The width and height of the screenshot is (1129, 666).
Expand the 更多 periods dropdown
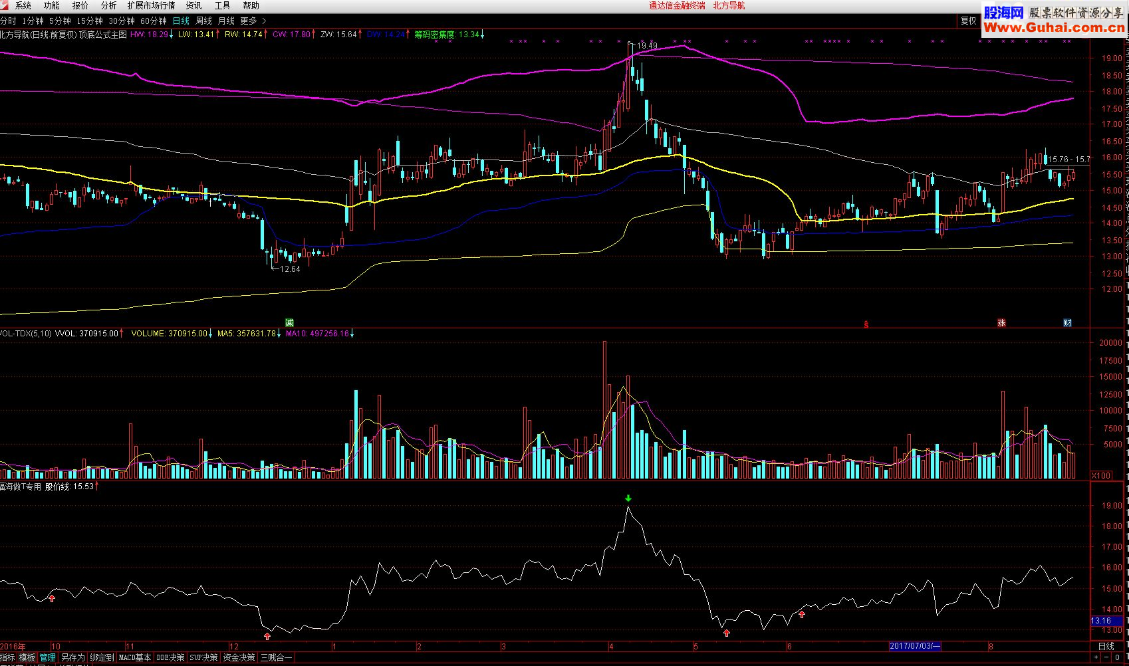[x=253, y=21]
